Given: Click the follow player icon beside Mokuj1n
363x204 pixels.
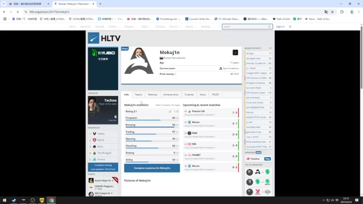Looking at the screenshot, I should pos(235,53).
